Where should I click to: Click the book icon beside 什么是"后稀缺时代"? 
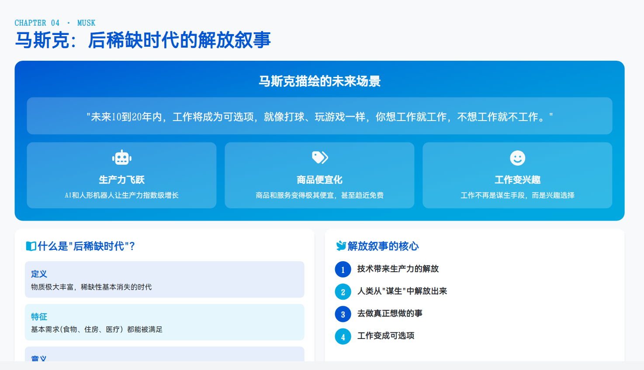tap(31, 246)
